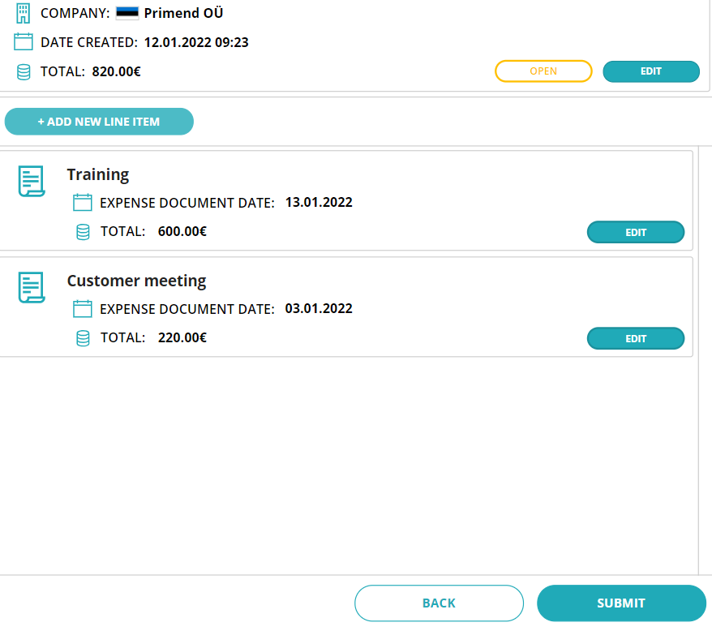This screenshot has height=631, width=712.
Task: Click the Training total coins icon
Action: click(x=83, y=232)
